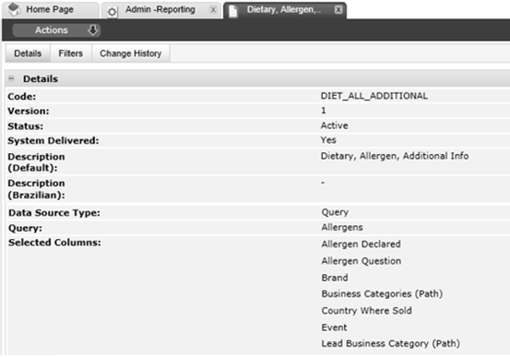Switch to the Home Page tab

click(x=51, y=9)
